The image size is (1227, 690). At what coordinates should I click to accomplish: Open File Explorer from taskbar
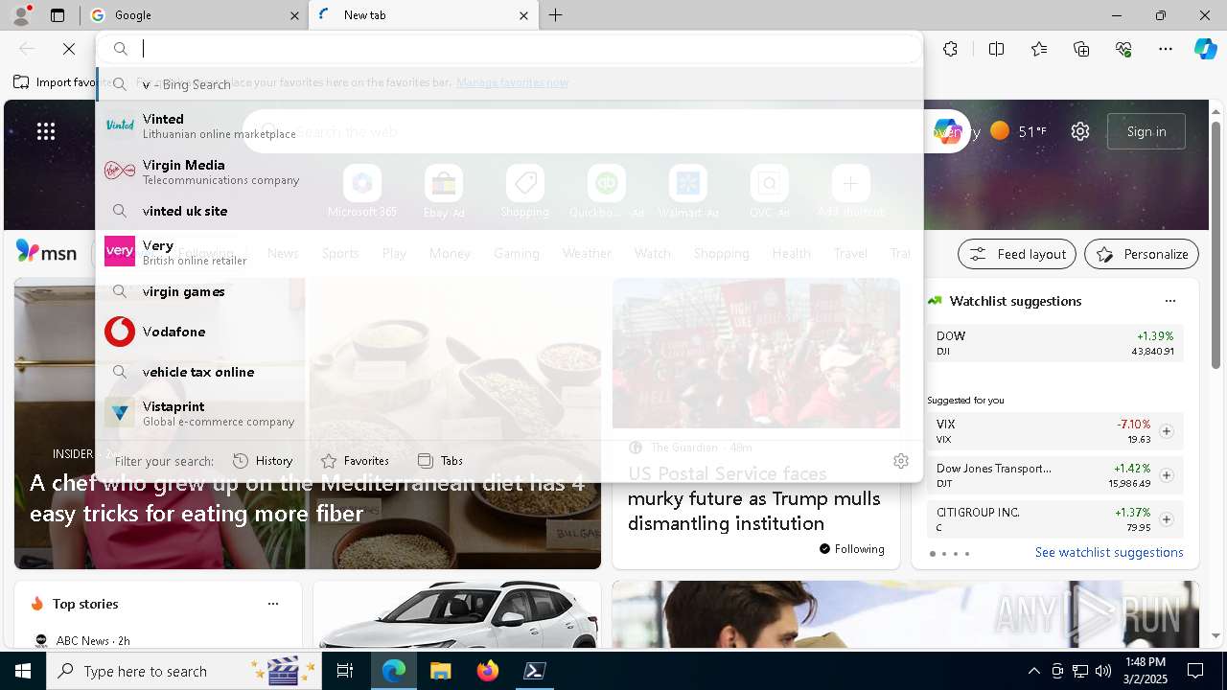click(440, 671)
